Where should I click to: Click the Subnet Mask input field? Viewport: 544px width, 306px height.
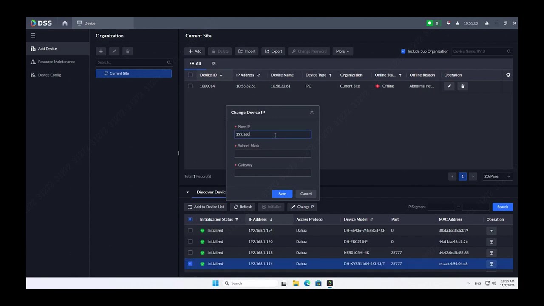(x=272, y=153)
